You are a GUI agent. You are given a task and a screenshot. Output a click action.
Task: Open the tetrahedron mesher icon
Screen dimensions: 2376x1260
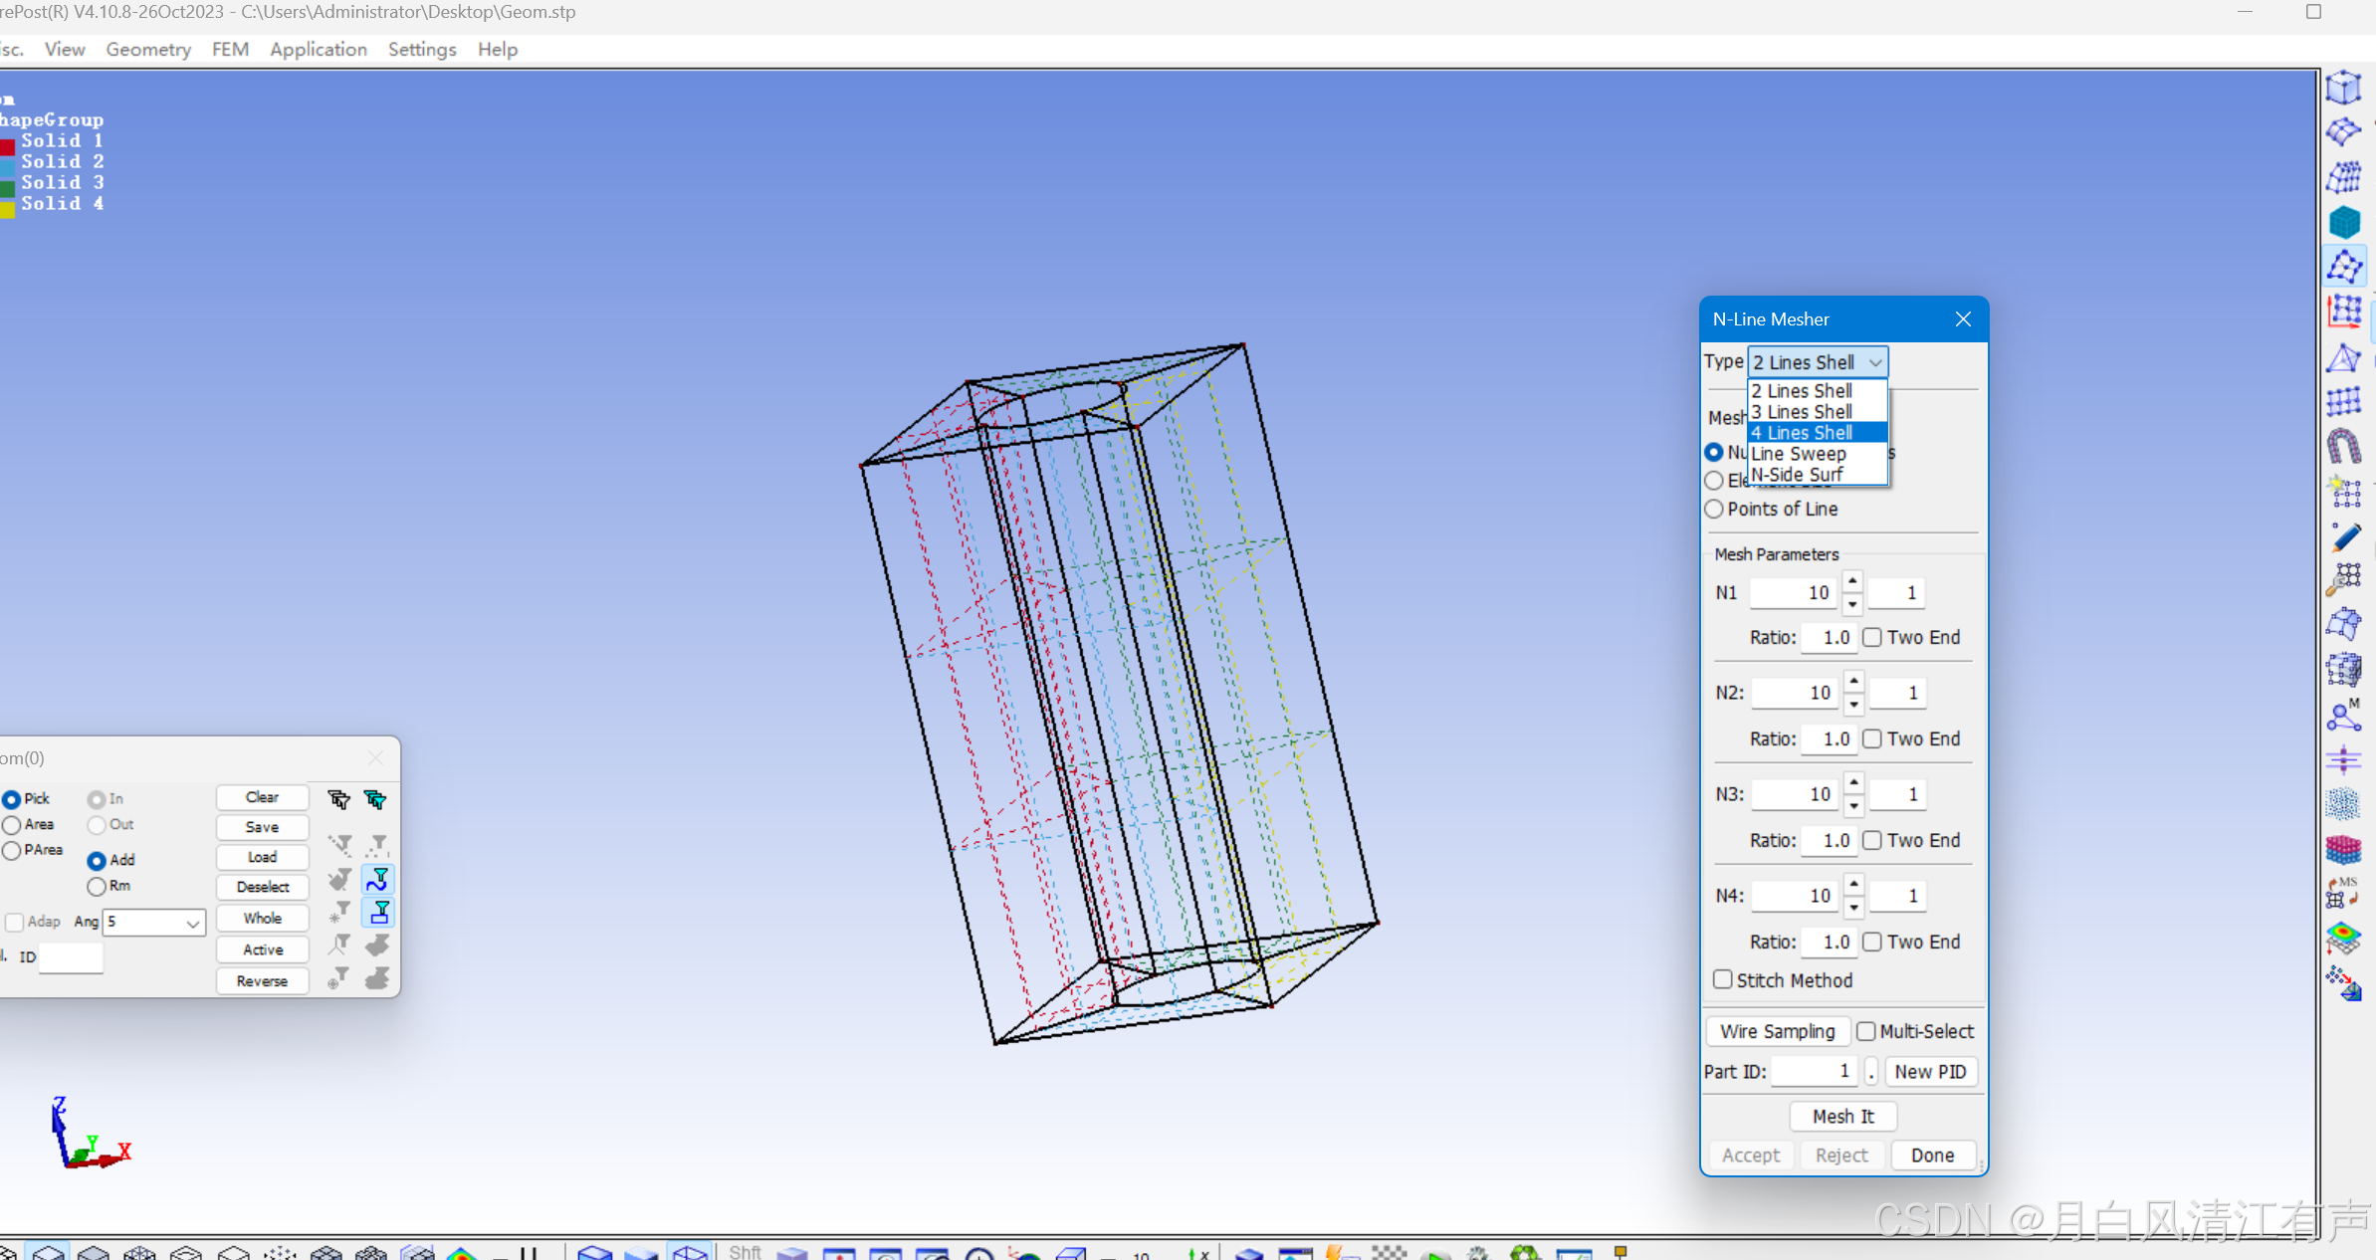[2344, 358]
